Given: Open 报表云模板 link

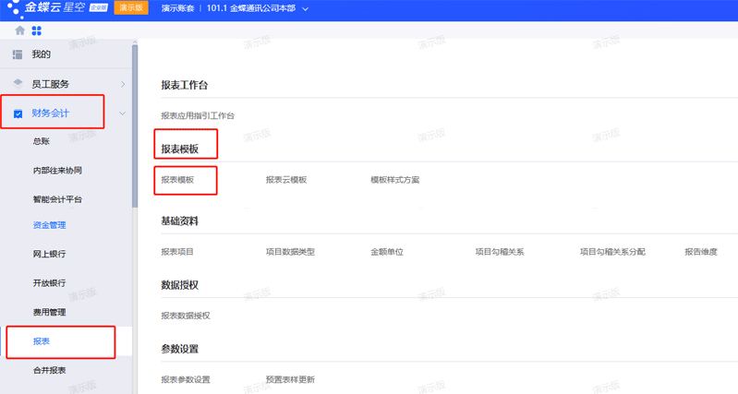Looking at the screenshot, I should (286, 180).
